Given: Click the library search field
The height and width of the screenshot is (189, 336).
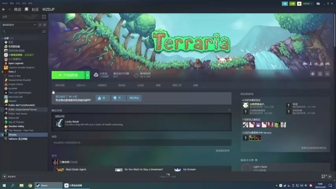Looking at the screenshot, I should click(x=21, y=31).
